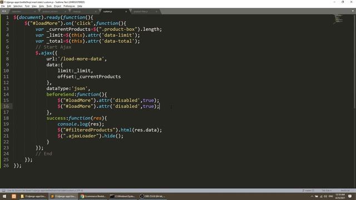The image size is (356, 200).
Task: Toggle side bar icon in status bar
Action: (x=3, y=191)
